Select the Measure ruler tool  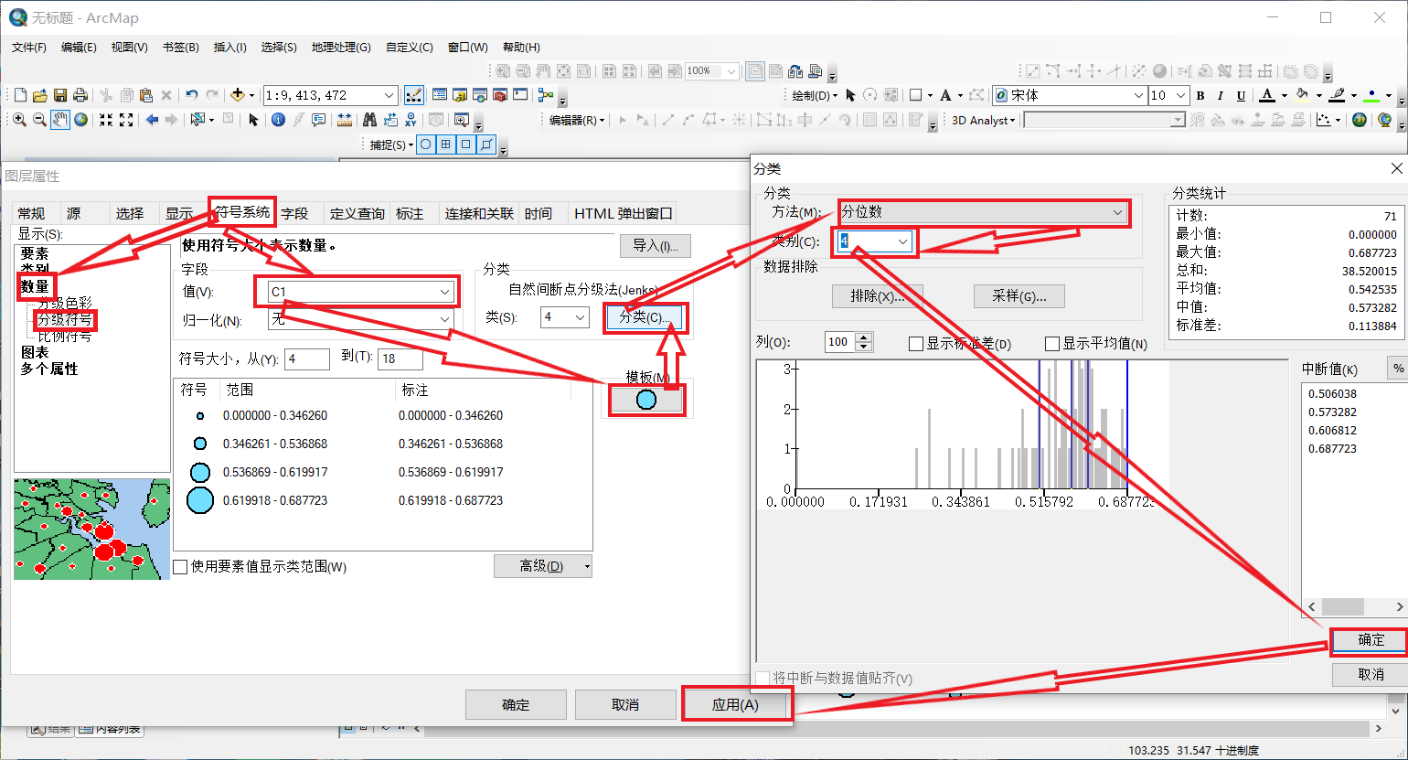pyautogui.click(x=345, y=120)
